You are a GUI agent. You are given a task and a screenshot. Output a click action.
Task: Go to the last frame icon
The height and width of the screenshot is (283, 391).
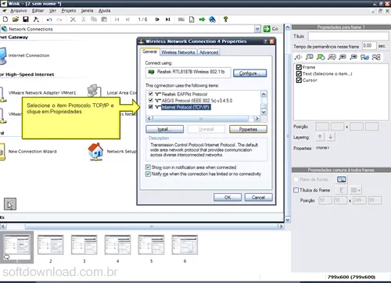tap(167, 20)
